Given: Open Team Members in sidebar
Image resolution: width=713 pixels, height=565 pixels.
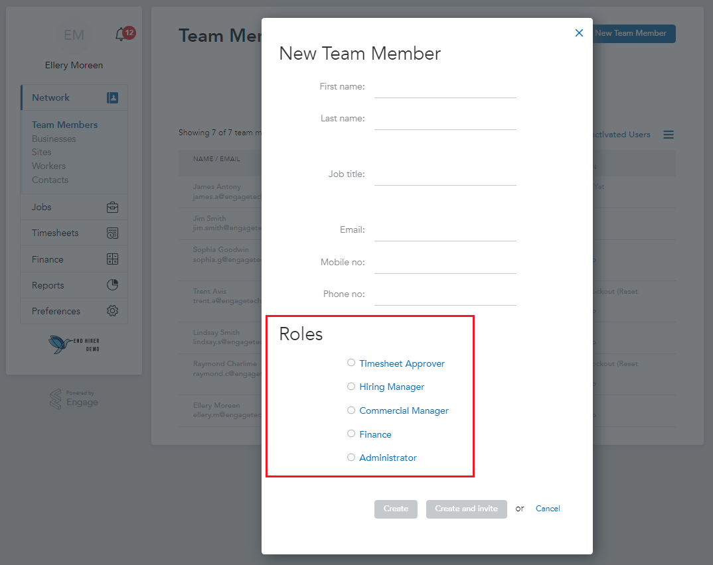Looking at the screenshot, I should (x=64, y=125).
